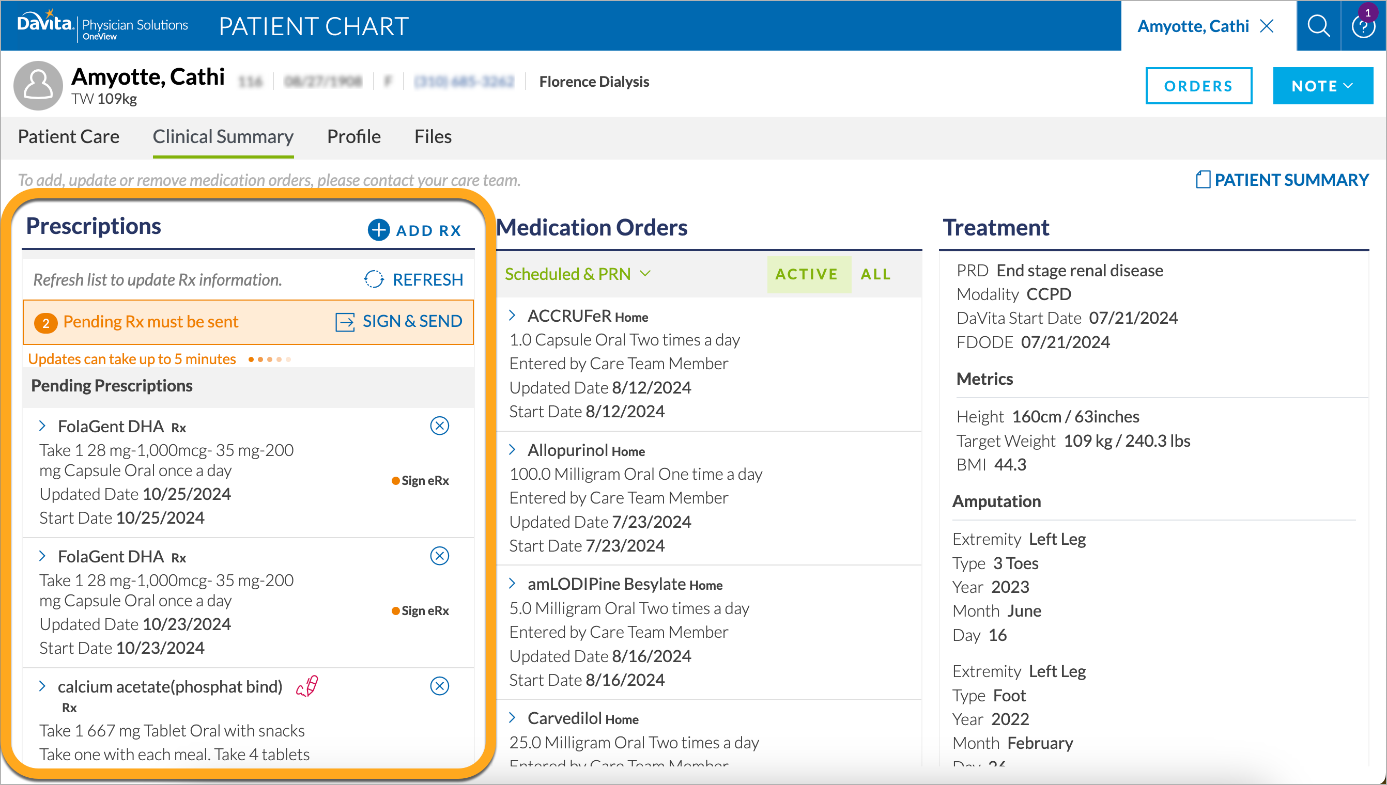Click the Patient Summary document icon
The image size is (1387, 785).
(x=1203, y=180)
